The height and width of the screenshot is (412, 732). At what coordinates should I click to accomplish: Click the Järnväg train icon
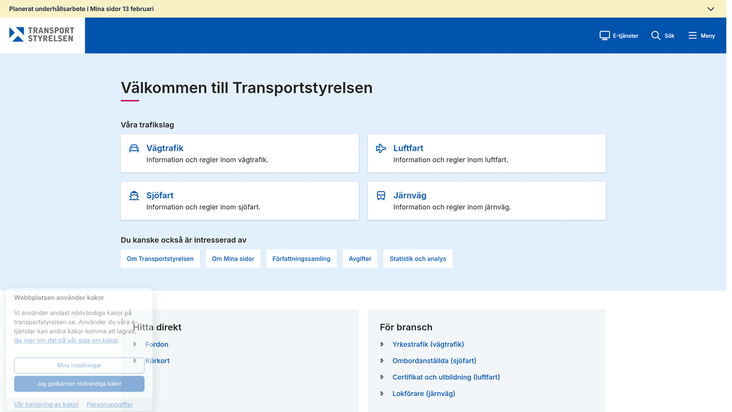click(x=381, y=195)
